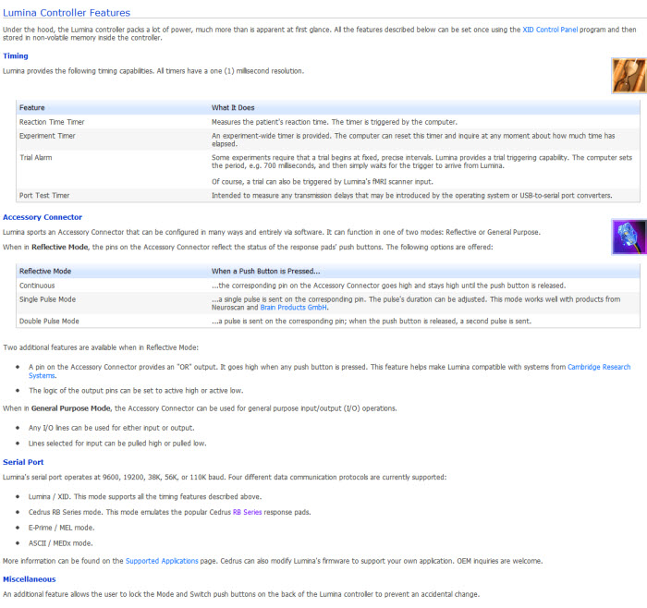Click the logic of the output pins bullet

tap(136, 390)
